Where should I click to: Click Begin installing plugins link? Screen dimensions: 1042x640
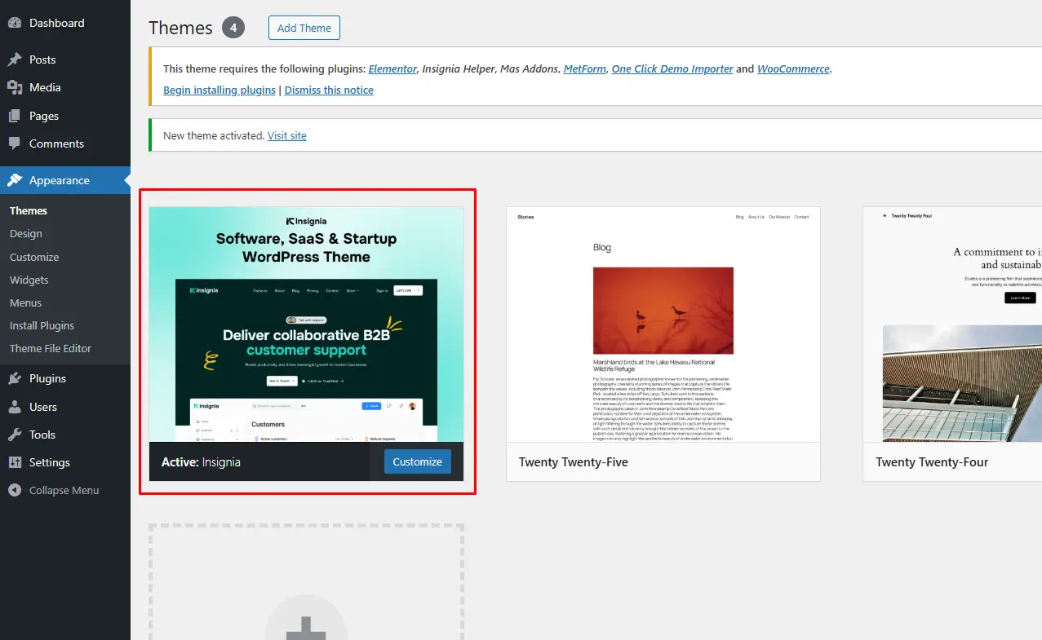coord(219,90)
